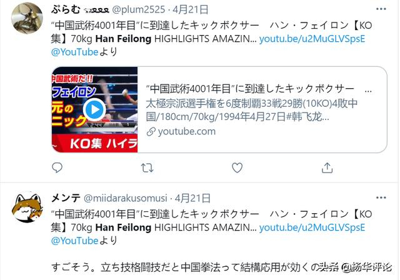Play the Han Feilong video thumbnail
400x280 pixels.
coord(94,109)
